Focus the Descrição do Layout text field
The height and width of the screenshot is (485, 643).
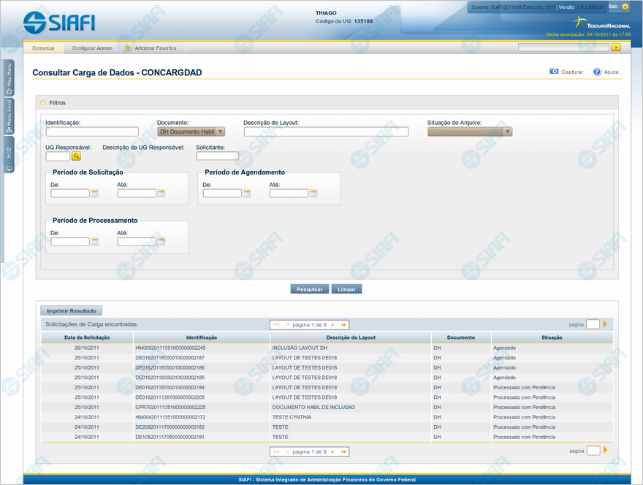pos(326,132)
